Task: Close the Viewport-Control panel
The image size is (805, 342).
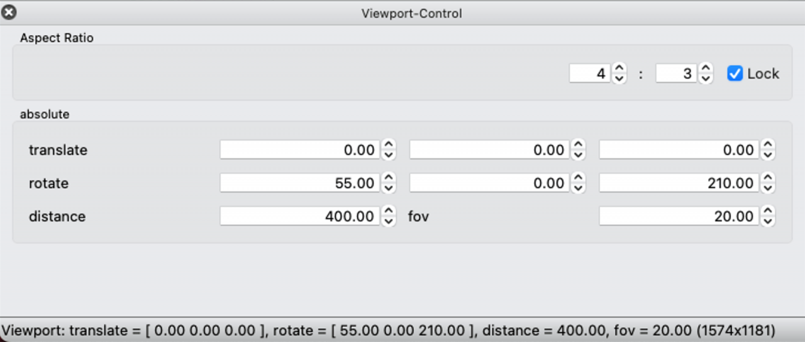Action: coord(9,12)
